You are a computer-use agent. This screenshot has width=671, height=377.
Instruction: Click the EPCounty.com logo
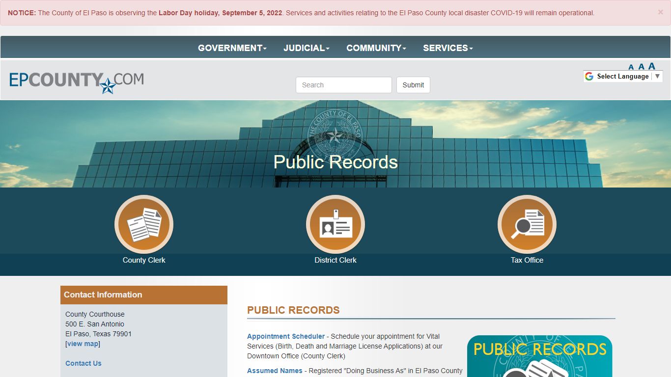pyautogui.click(x=77, y=82)
